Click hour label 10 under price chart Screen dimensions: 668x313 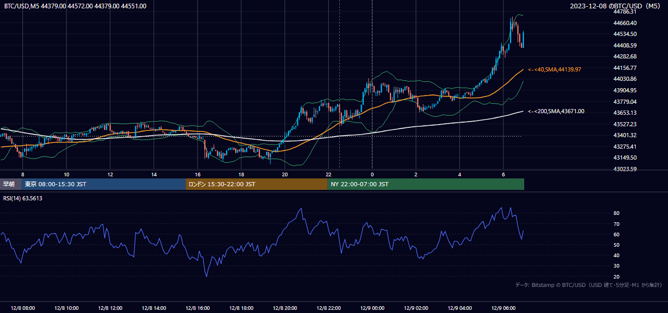[66, 174]
